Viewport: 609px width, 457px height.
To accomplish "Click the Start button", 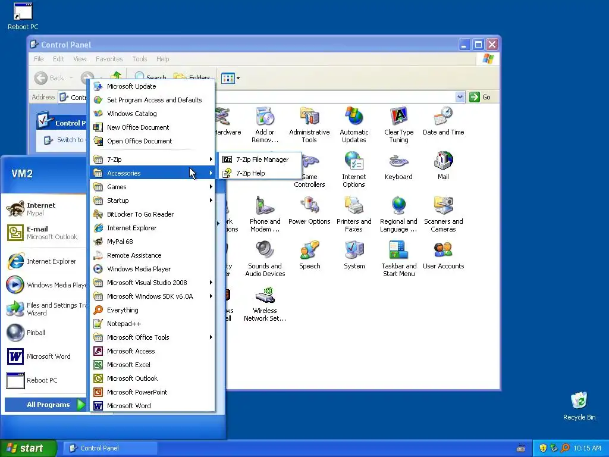I will pyautogui.click(x=29, y=448).
